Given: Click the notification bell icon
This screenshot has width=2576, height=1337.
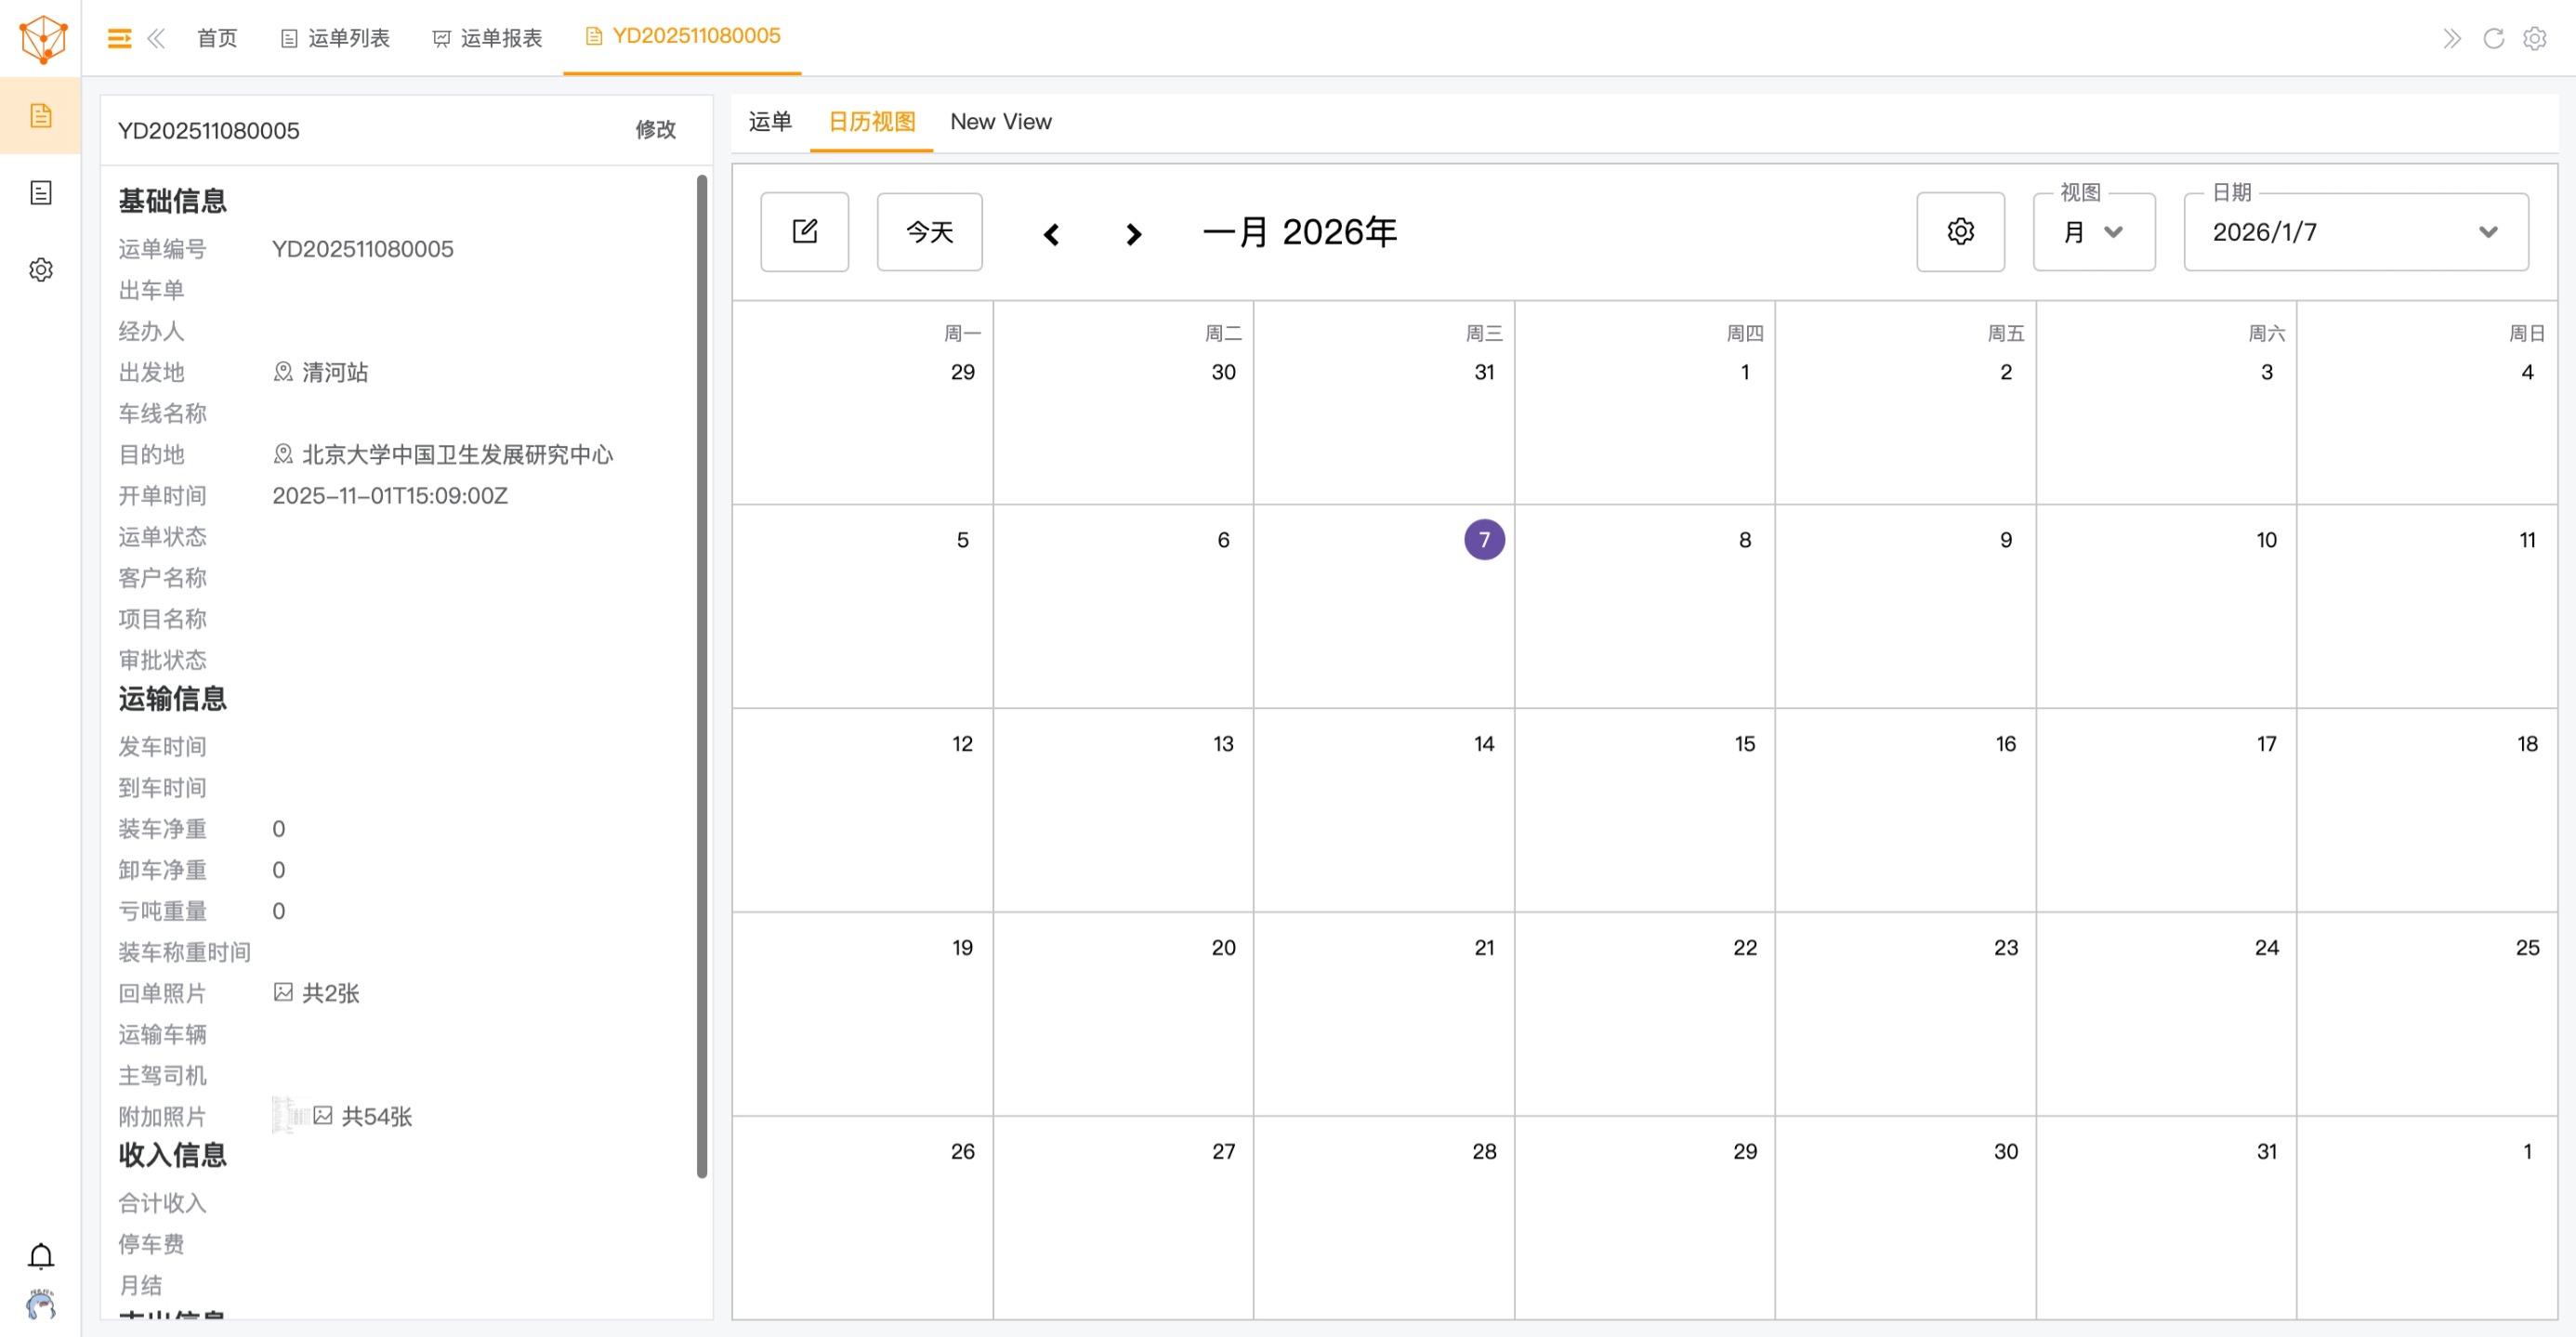Looking at the screenshot, I should tap(40, 1255).
